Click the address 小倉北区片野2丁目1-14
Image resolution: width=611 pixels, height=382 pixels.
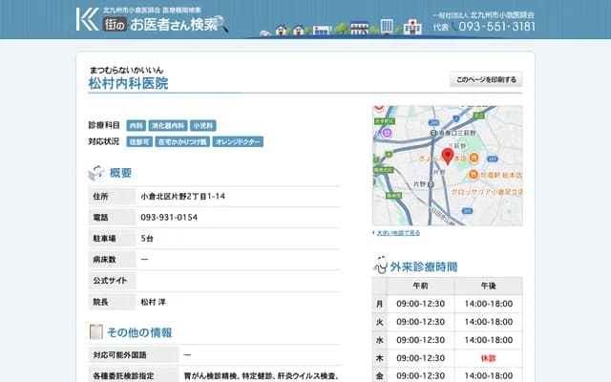click(x=182, y=197)
